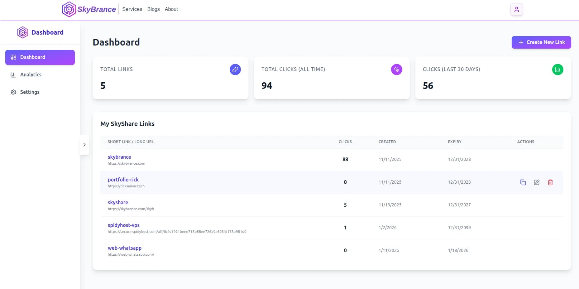Open the spidyhost-vps short link
This screenshot has width=579, height=289.
[x=124, y=225]
